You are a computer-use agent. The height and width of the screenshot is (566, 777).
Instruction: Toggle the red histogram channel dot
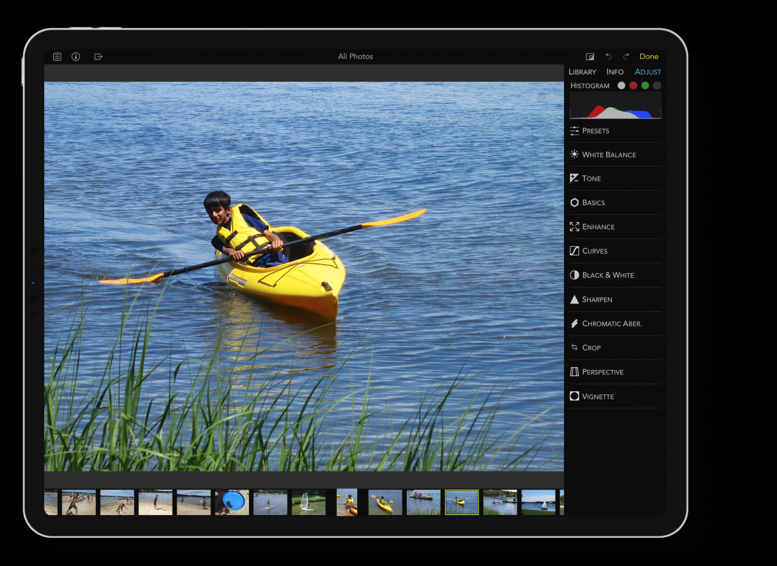[633, 86]
